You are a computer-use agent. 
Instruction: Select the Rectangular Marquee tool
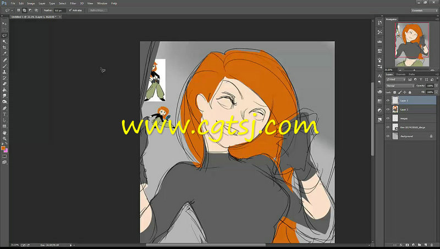click(4, 30)
